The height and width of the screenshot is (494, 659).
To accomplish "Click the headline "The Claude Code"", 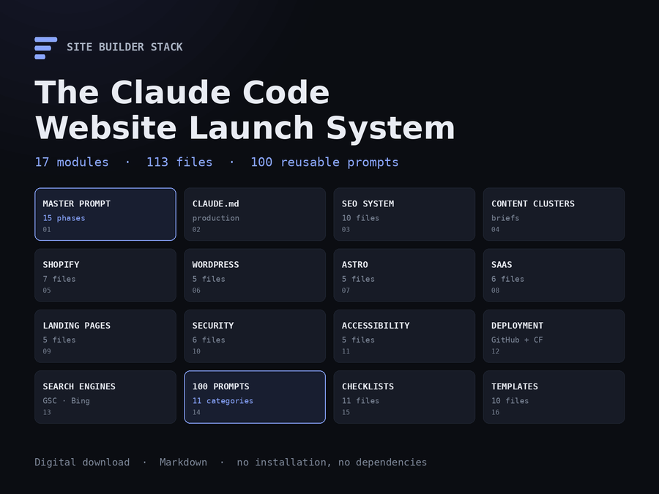I will [182, 92].
